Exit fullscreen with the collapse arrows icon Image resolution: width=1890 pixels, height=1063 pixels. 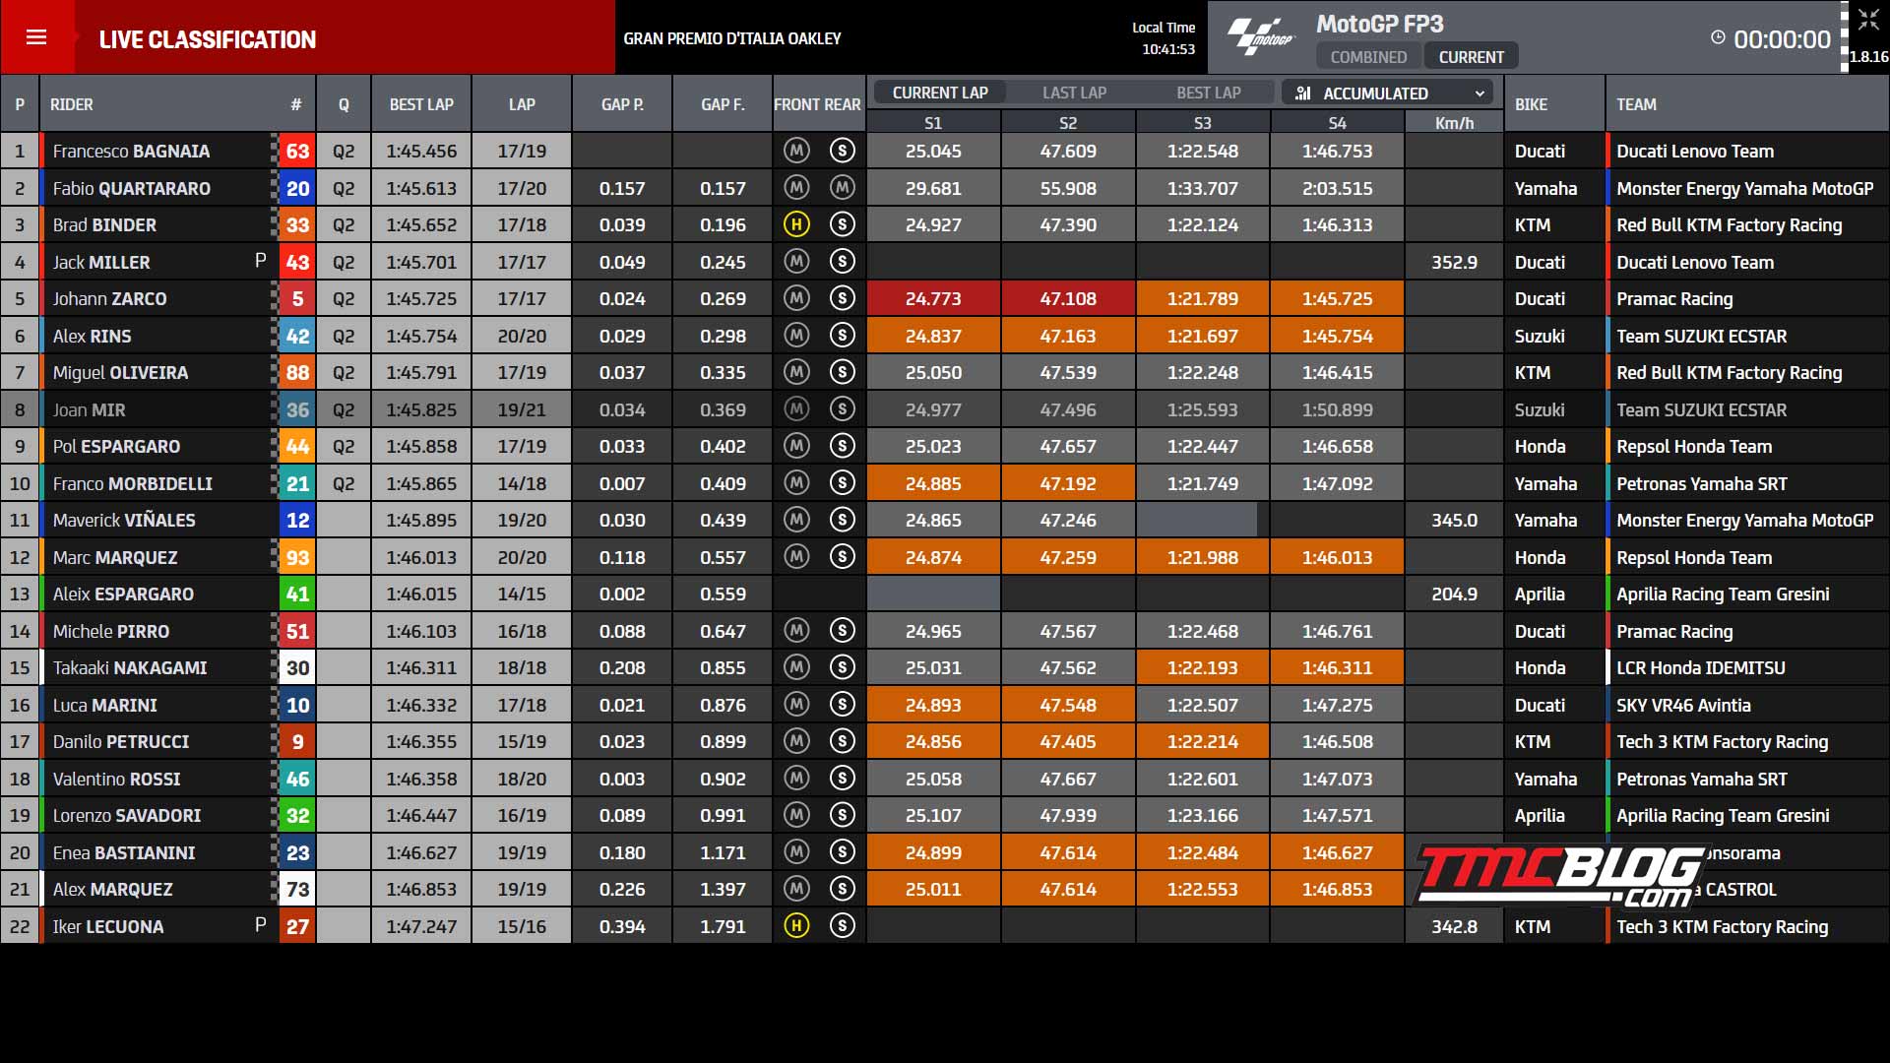click(1868, 20)
